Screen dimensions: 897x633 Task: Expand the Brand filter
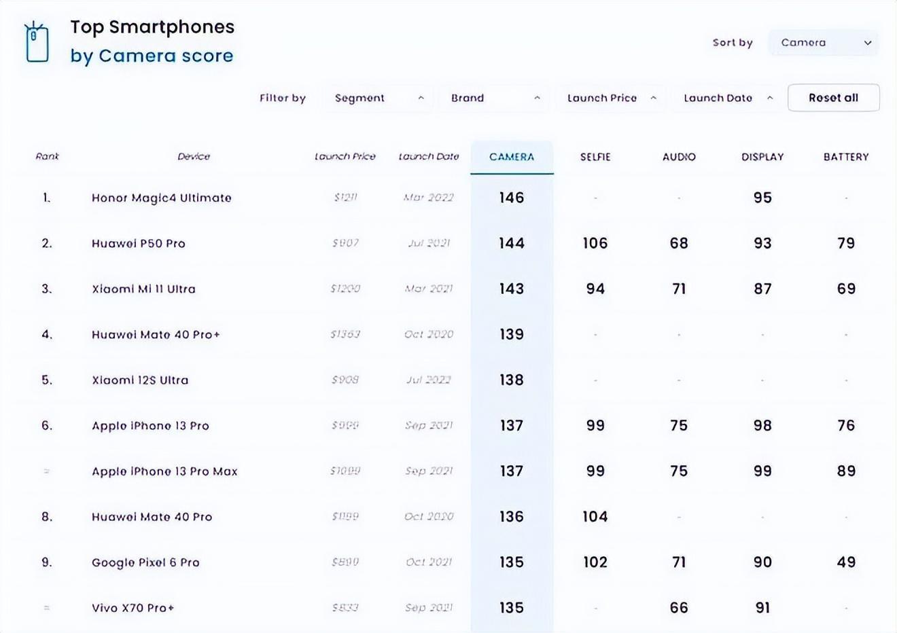point(495,98)
